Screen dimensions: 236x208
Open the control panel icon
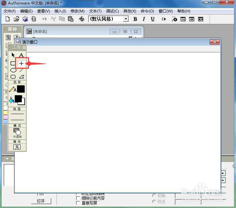coord(174,19)
